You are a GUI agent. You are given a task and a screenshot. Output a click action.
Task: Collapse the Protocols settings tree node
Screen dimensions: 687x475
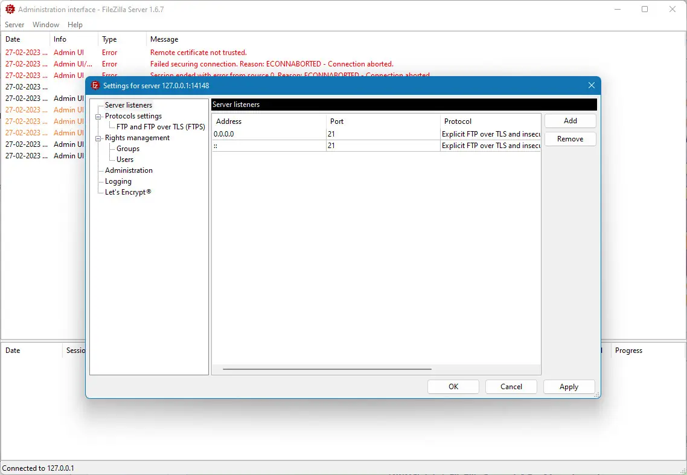point(98,116)
